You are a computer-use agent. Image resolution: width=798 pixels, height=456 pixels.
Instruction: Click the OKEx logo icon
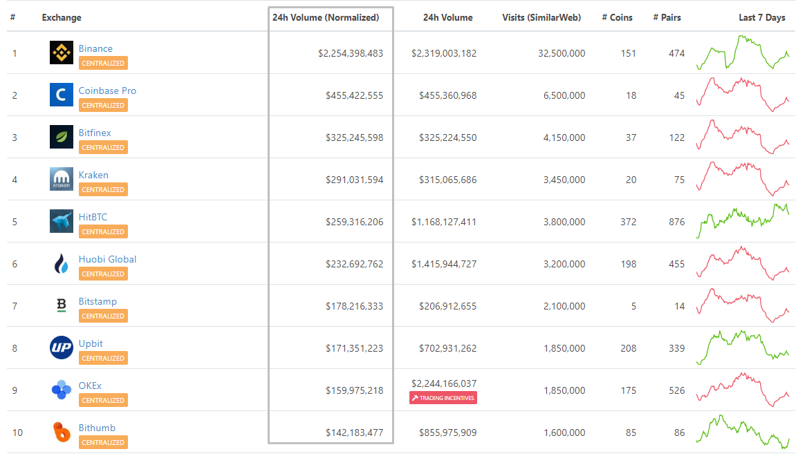62,390
